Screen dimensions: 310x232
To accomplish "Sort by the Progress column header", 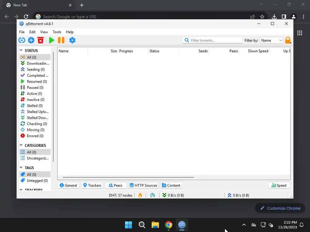I will [x=133, y=51].
